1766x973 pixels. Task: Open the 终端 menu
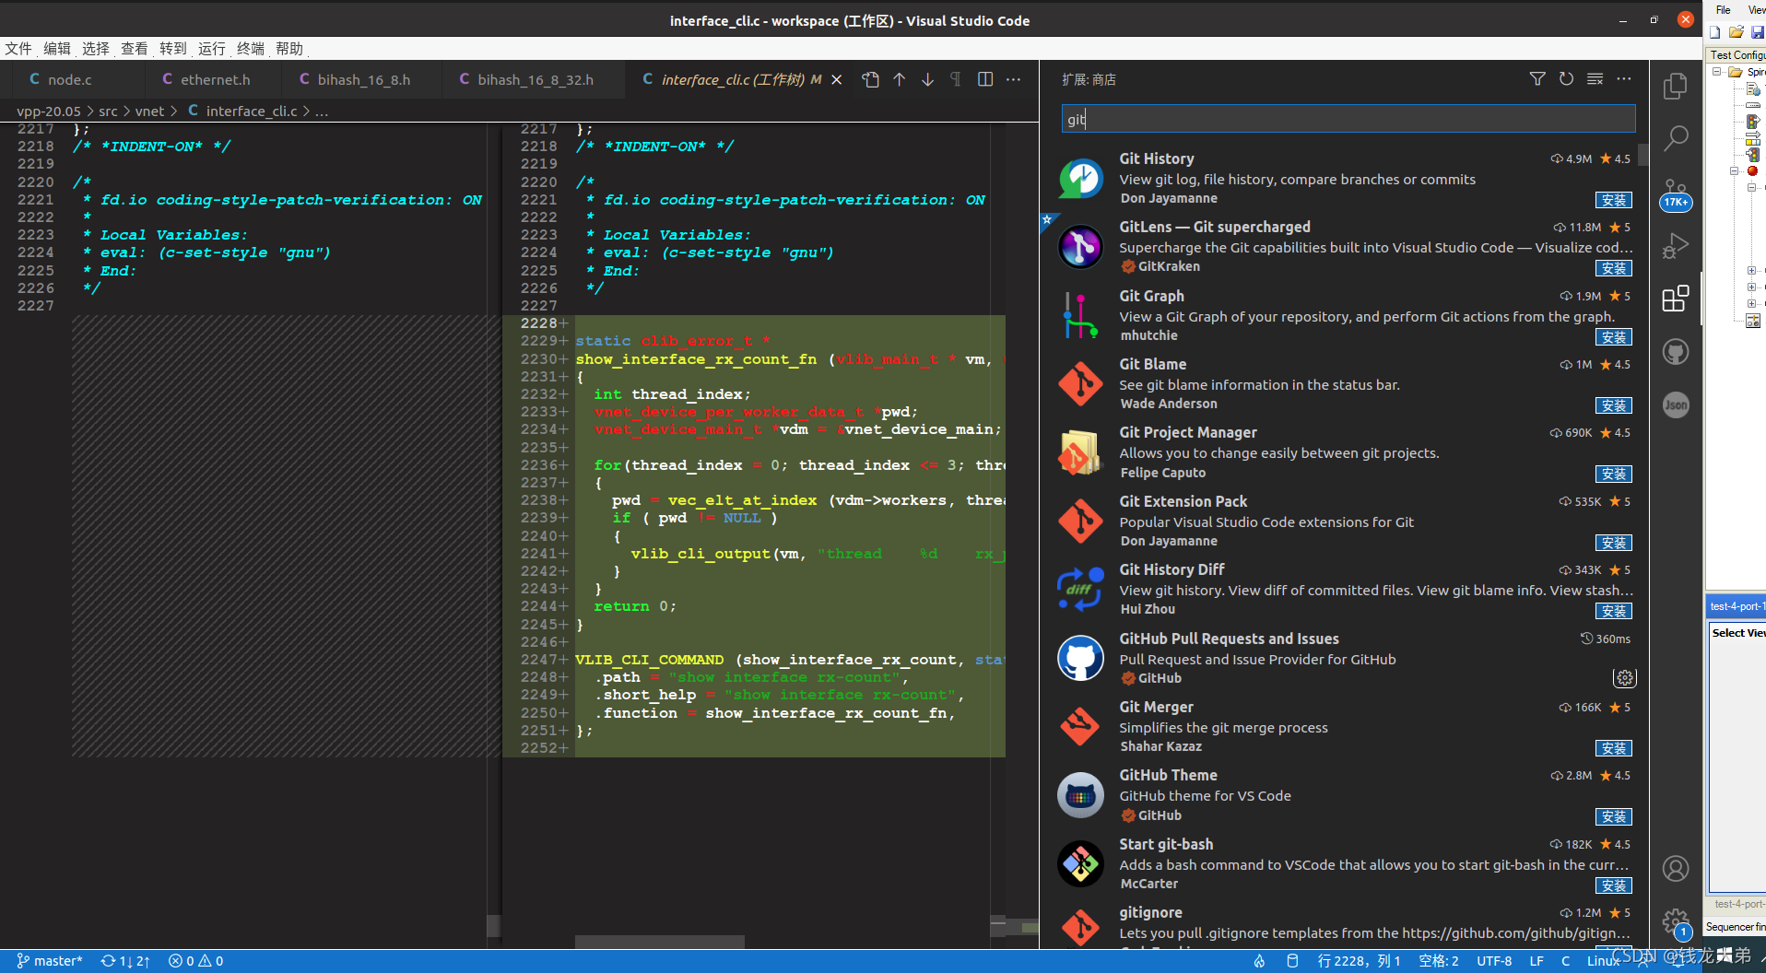pyautogui.click(x=251, y=49)
